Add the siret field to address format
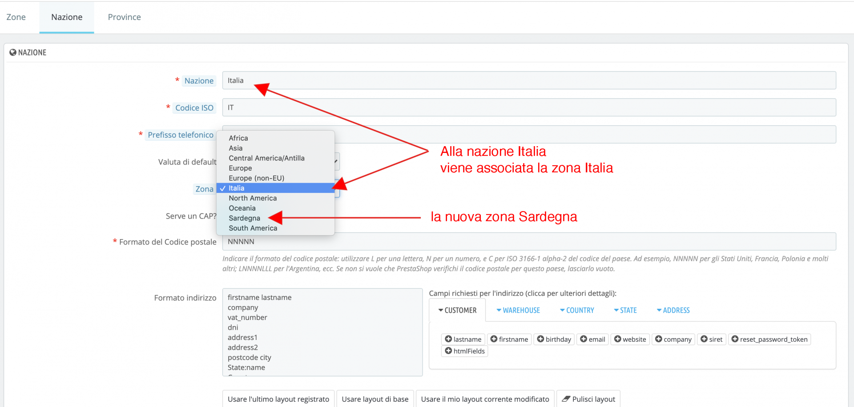This screenshot has width=854, height=407. [712, 339]
